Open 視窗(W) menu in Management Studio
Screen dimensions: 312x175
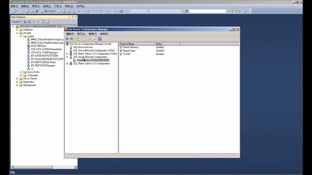pyautogui.click(x=69, y=6)
